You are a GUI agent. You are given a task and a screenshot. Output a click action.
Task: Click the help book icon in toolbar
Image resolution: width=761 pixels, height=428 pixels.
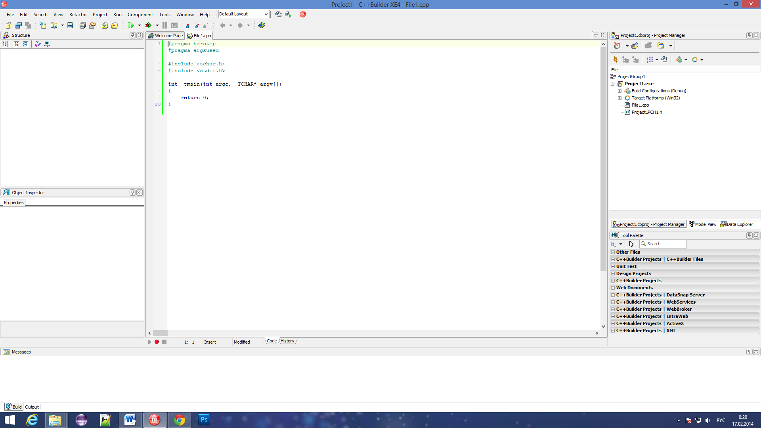point(261,25)
